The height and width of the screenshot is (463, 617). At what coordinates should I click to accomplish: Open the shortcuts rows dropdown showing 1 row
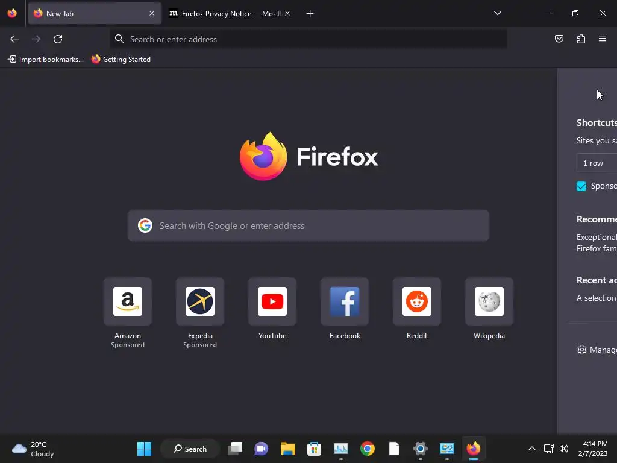click(x=597, y=163)
